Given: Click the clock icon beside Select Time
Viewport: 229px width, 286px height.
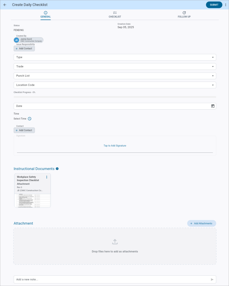Looking at the screenshot, I should point(30,119).
